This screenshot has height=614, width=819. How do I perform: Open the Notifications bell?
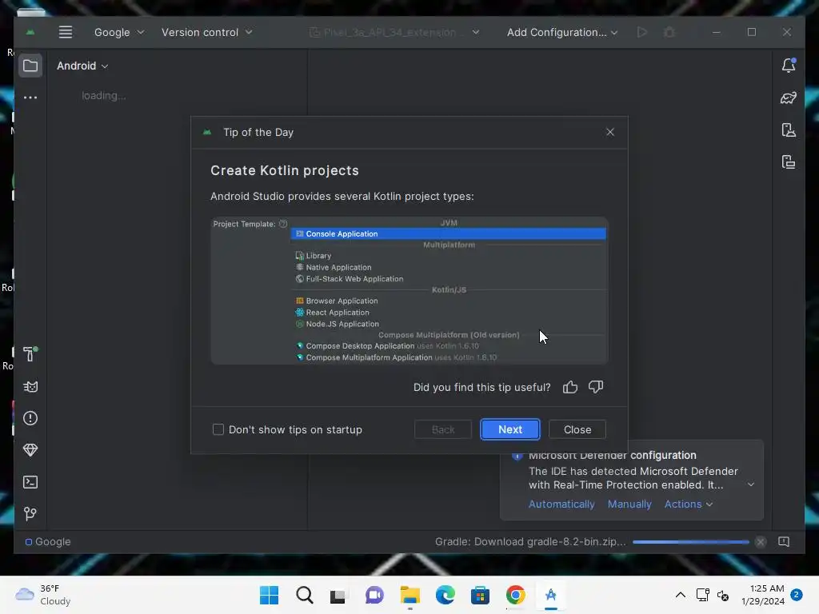click(x=789, y=66)
